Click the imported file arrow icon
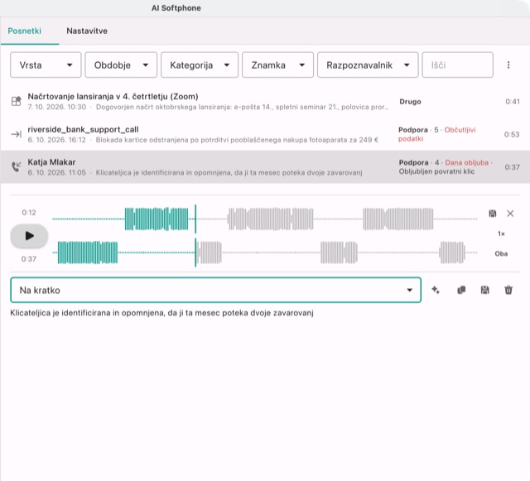The image size is (530, 481). (x=17, y=134)
